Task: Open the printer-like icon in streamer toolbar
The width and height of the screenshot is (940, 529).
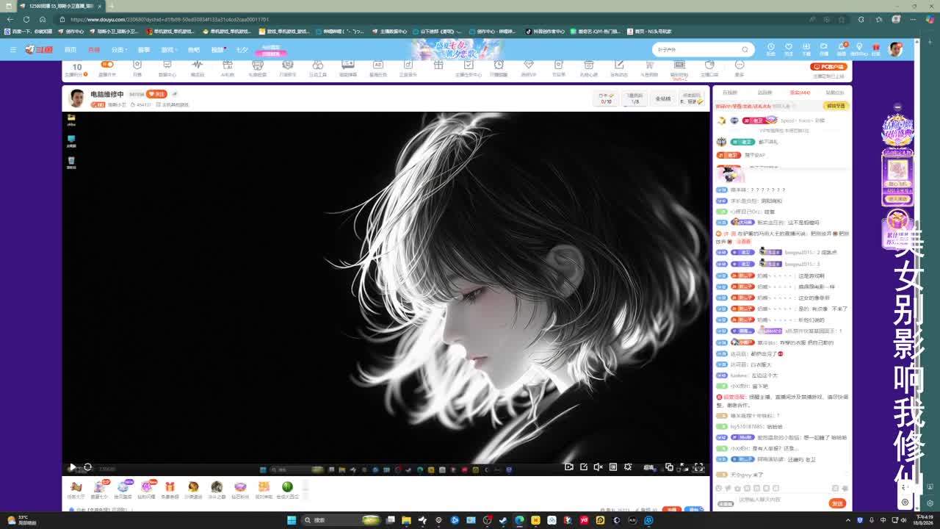Action: pyautogui.click(x=258, y=65)
